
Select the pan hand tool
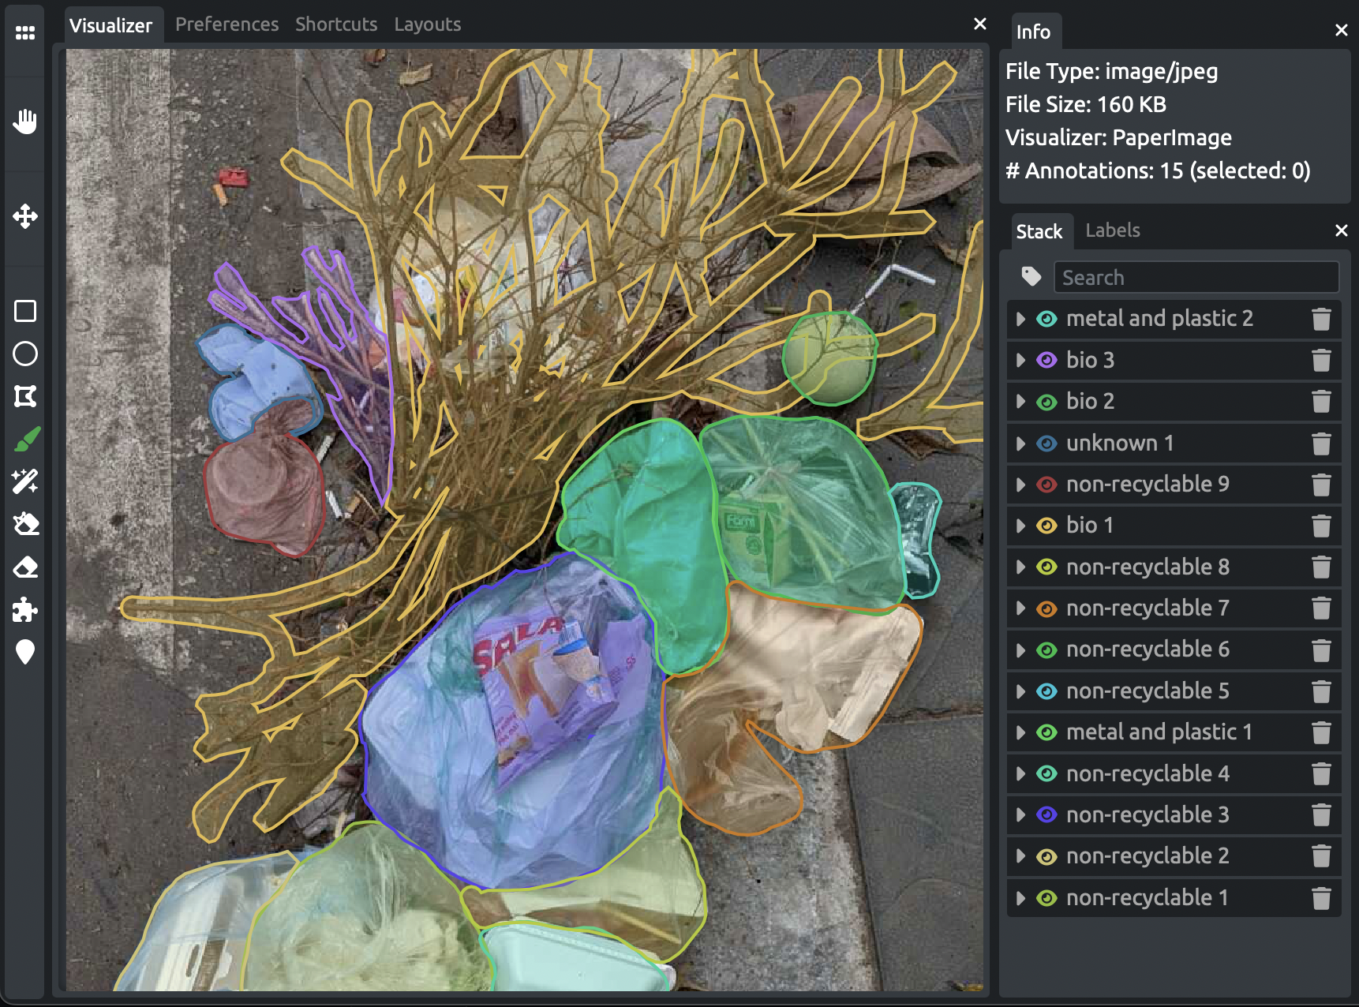coord(25,122)
